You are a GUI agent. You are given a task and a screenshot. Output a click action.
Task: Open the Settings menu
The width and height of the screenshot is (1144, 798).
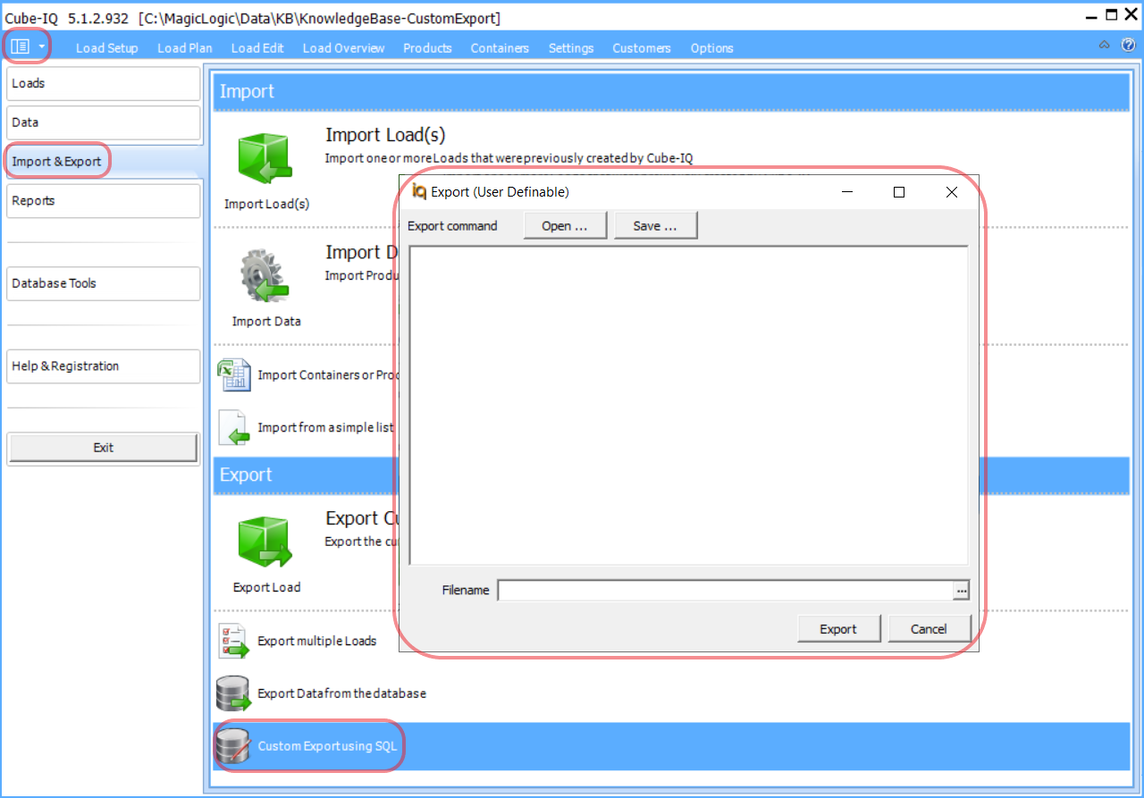pyautogui.click(x=571, y=48)
